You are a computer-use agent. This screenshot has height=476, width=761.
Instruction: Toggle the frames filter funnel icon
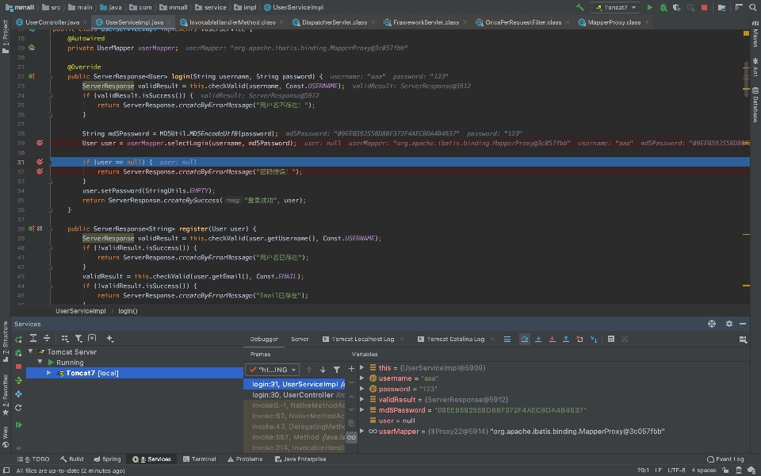336,370
